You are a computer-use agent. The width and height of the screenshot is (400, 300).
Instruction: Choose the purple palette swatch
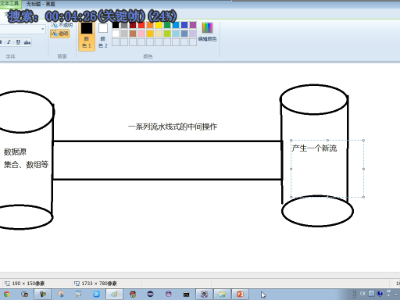click(x=193, y=25)
